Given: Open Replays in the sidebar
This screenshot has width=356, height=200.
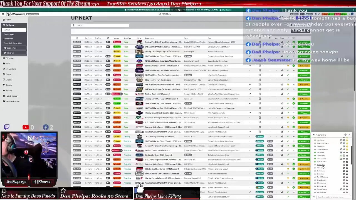Looking at the screenshot, I should [7, 91].
